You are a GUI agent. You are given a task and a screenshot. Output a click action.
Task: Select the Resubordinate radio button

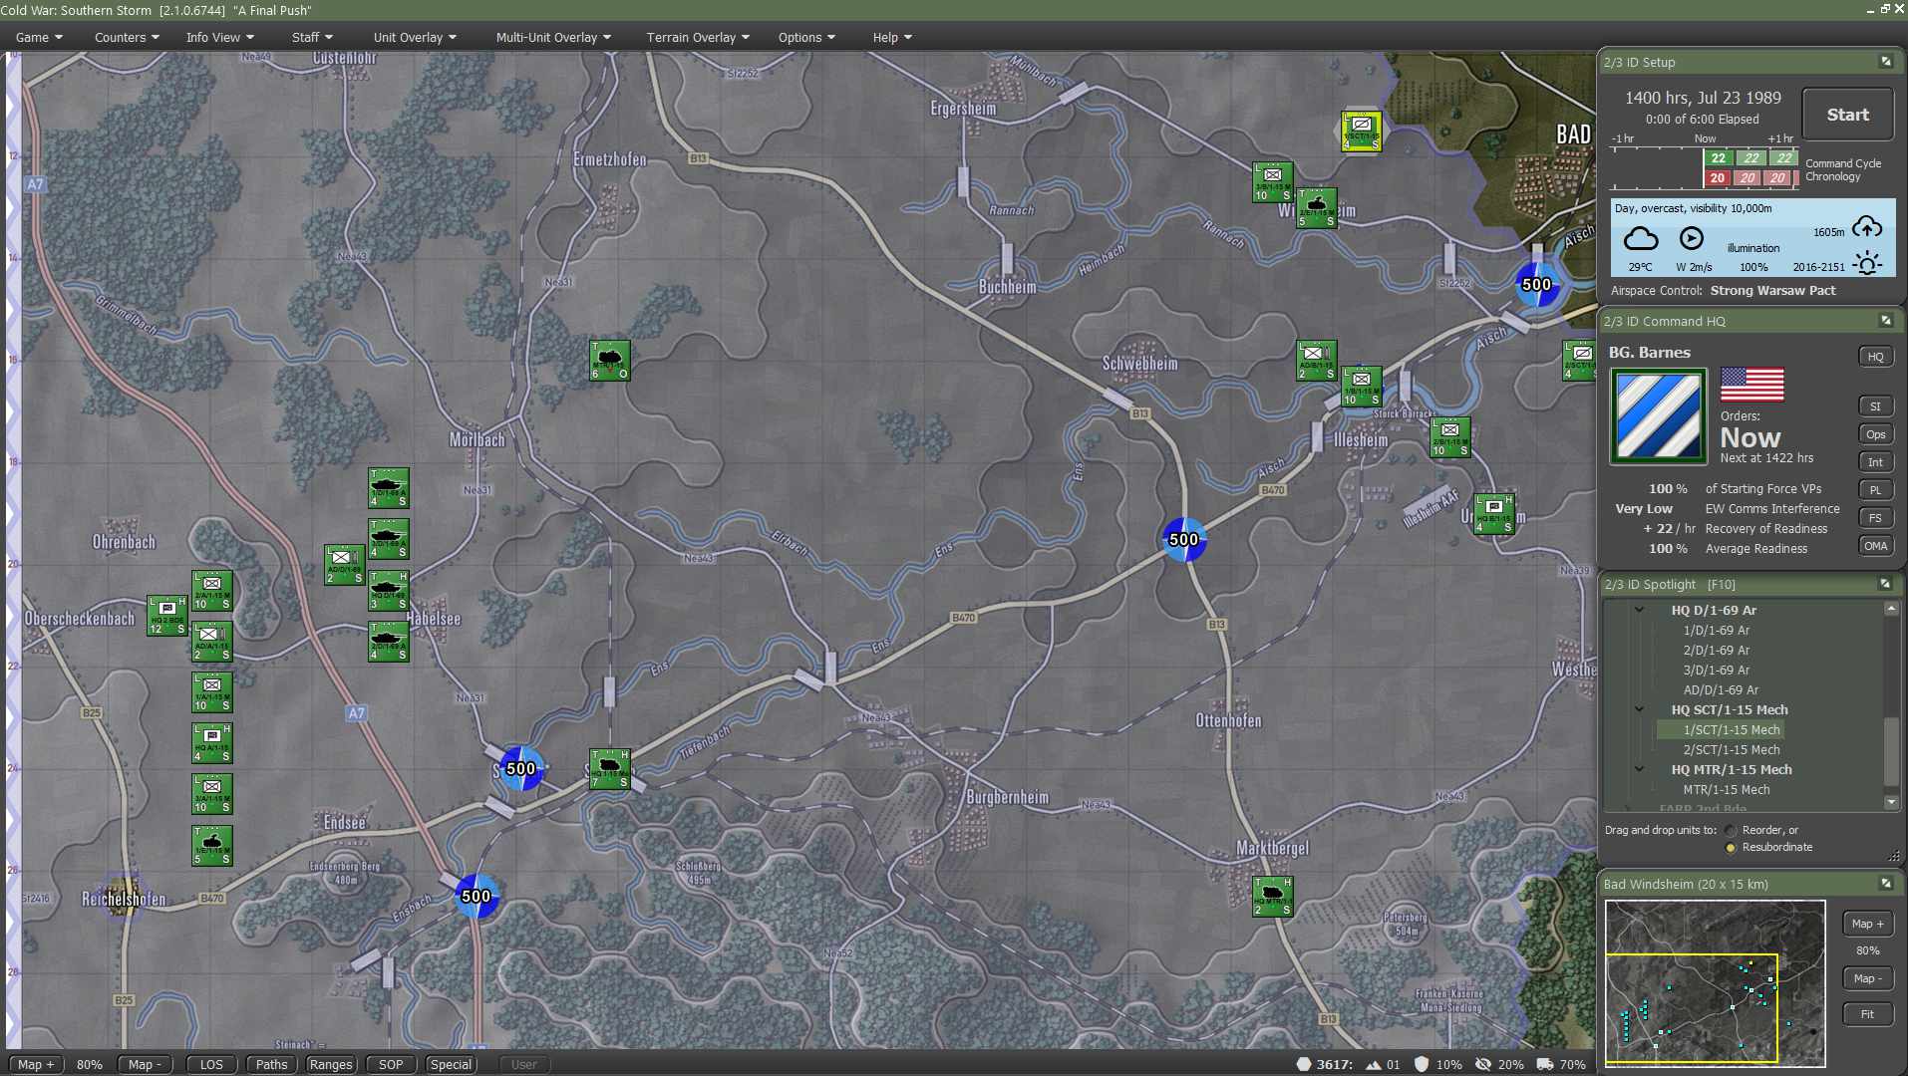[x=1731, y=848]
